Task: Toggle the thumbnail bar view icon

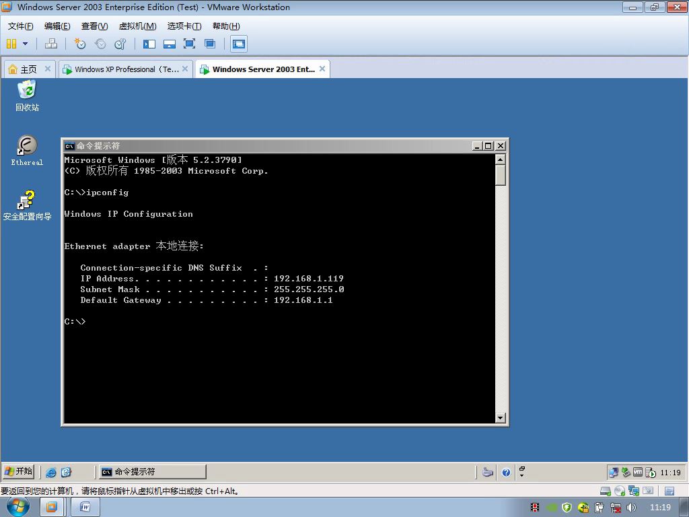Action: pyautogui.click(x=169, y=44)
